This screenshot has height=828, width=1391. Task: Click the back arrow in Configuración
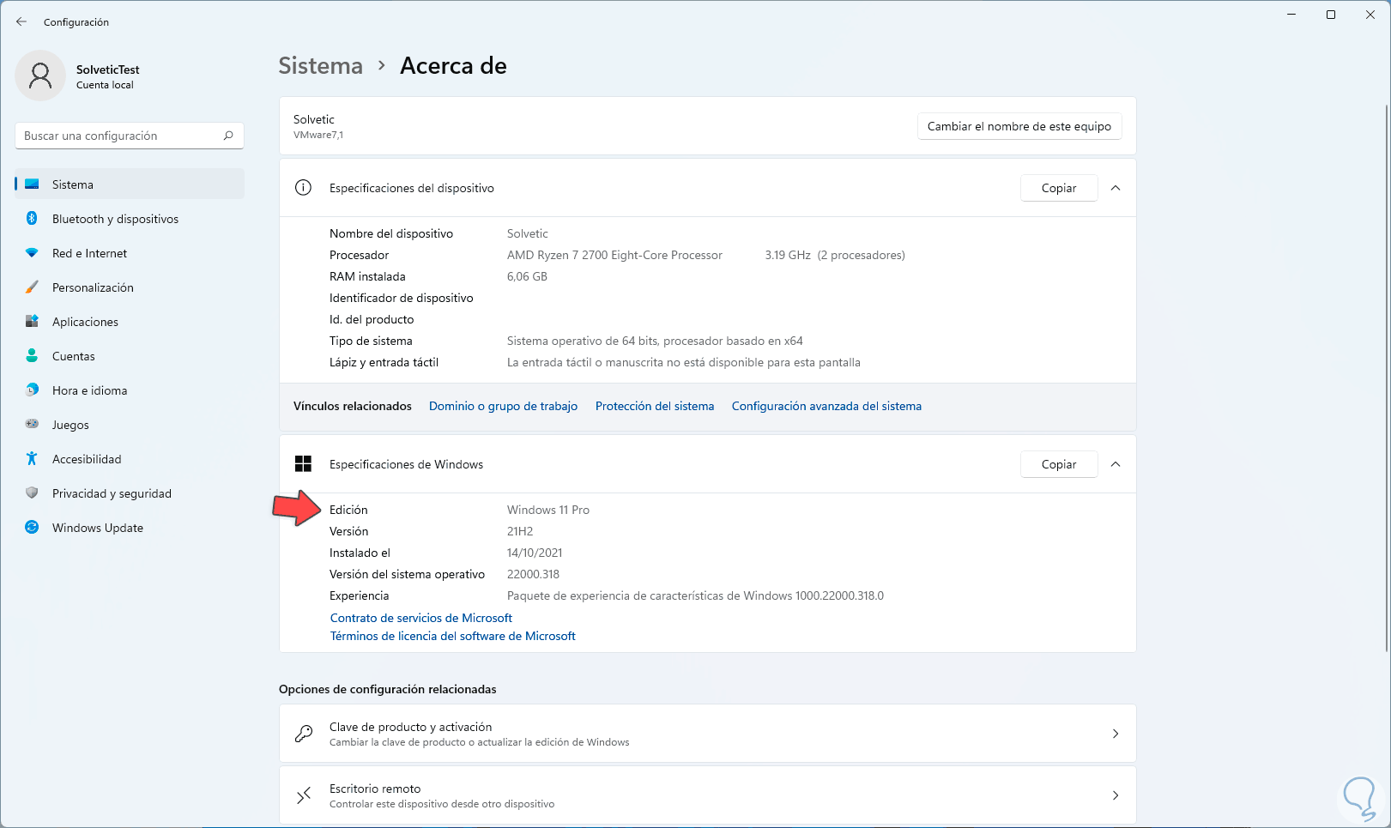pyautogui.click(x=21, y=22)
